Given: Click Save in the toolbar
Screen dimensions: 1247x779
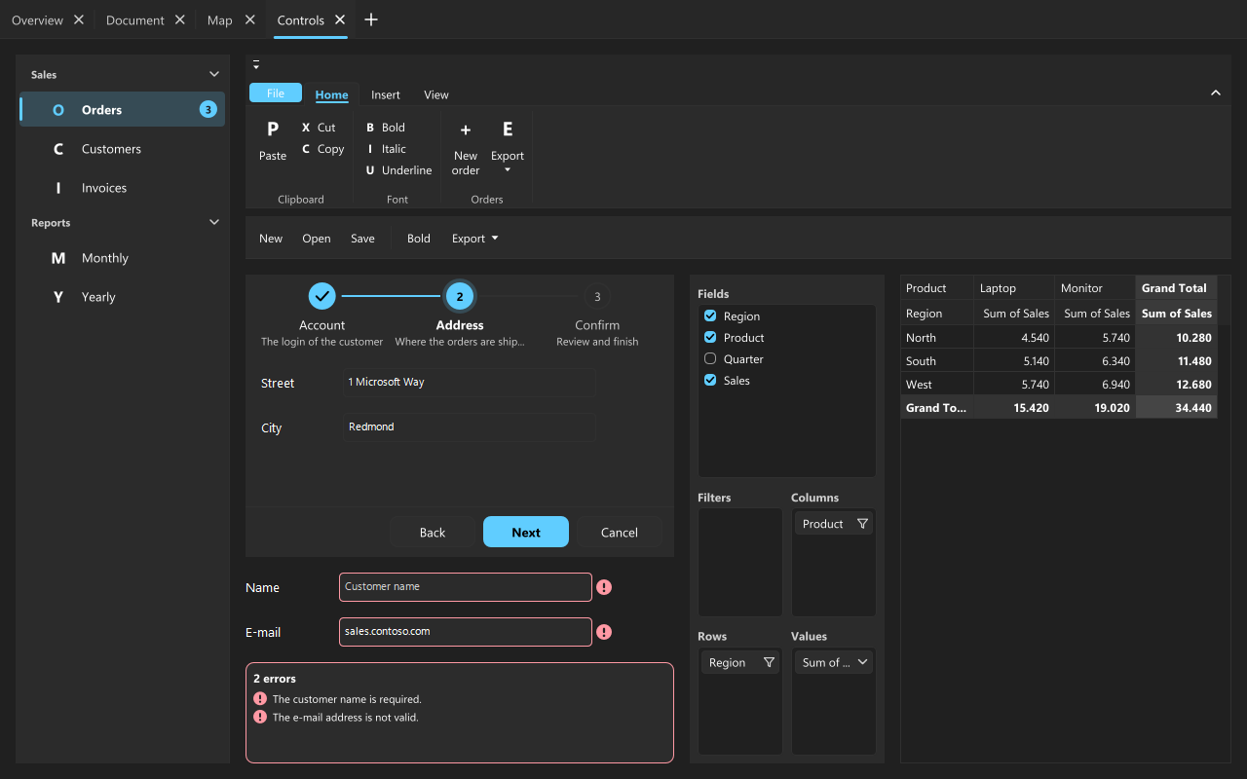Looking at the screenshot, I should tap(362, 239).
